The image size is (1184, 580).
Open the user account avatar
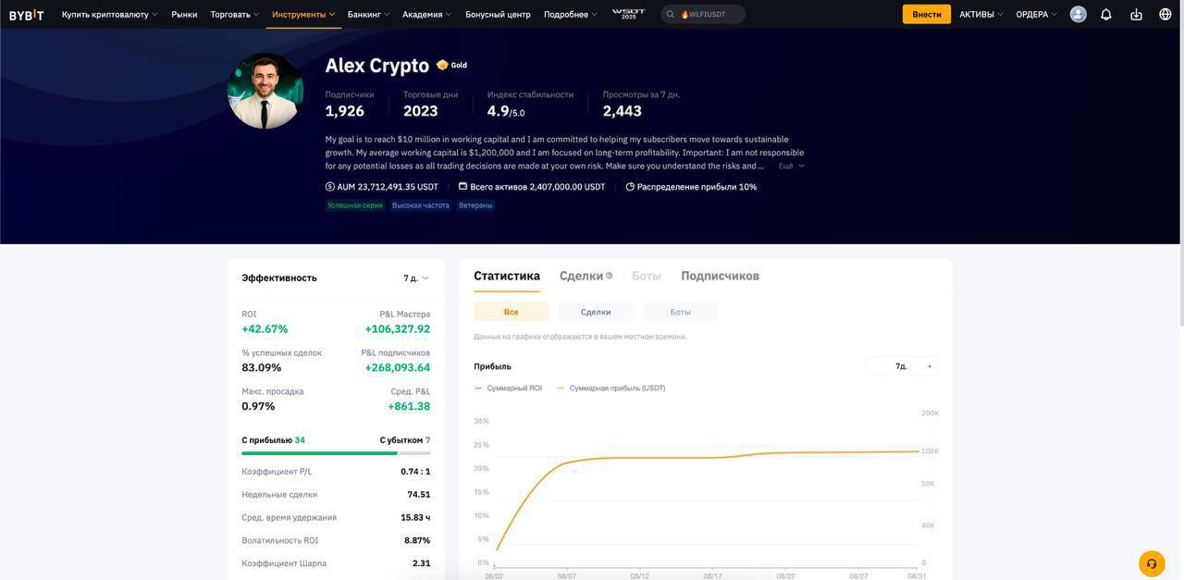[1078, 14]
